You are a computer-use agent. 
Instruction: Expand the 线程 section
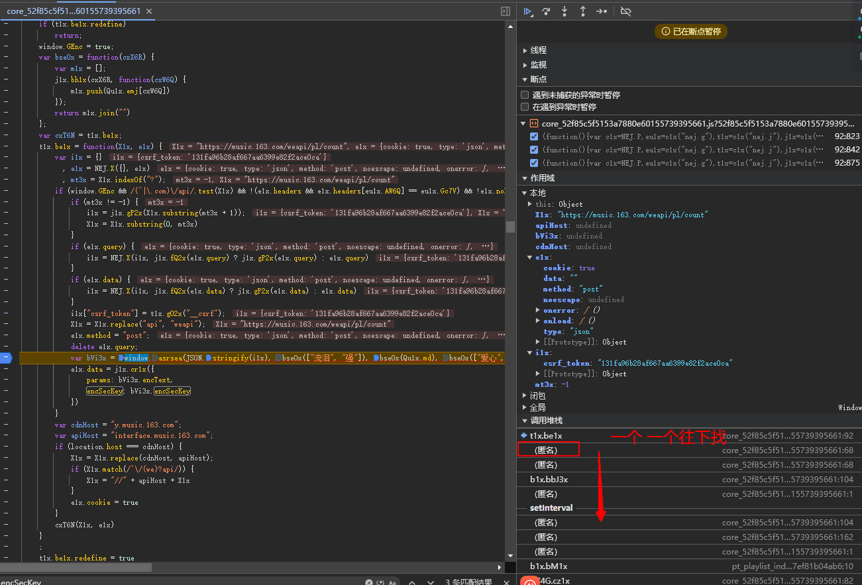coord(538,50)
